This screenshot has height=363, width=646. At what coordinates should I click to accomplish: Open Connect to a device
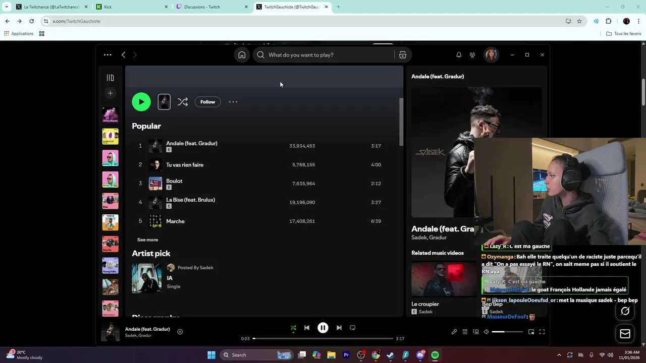pyautogui.click(x=475, y=332)
